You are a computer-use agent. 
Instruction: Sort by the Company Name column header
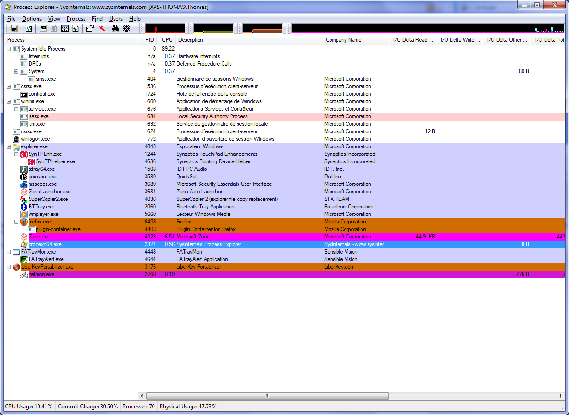click(344, 40)
